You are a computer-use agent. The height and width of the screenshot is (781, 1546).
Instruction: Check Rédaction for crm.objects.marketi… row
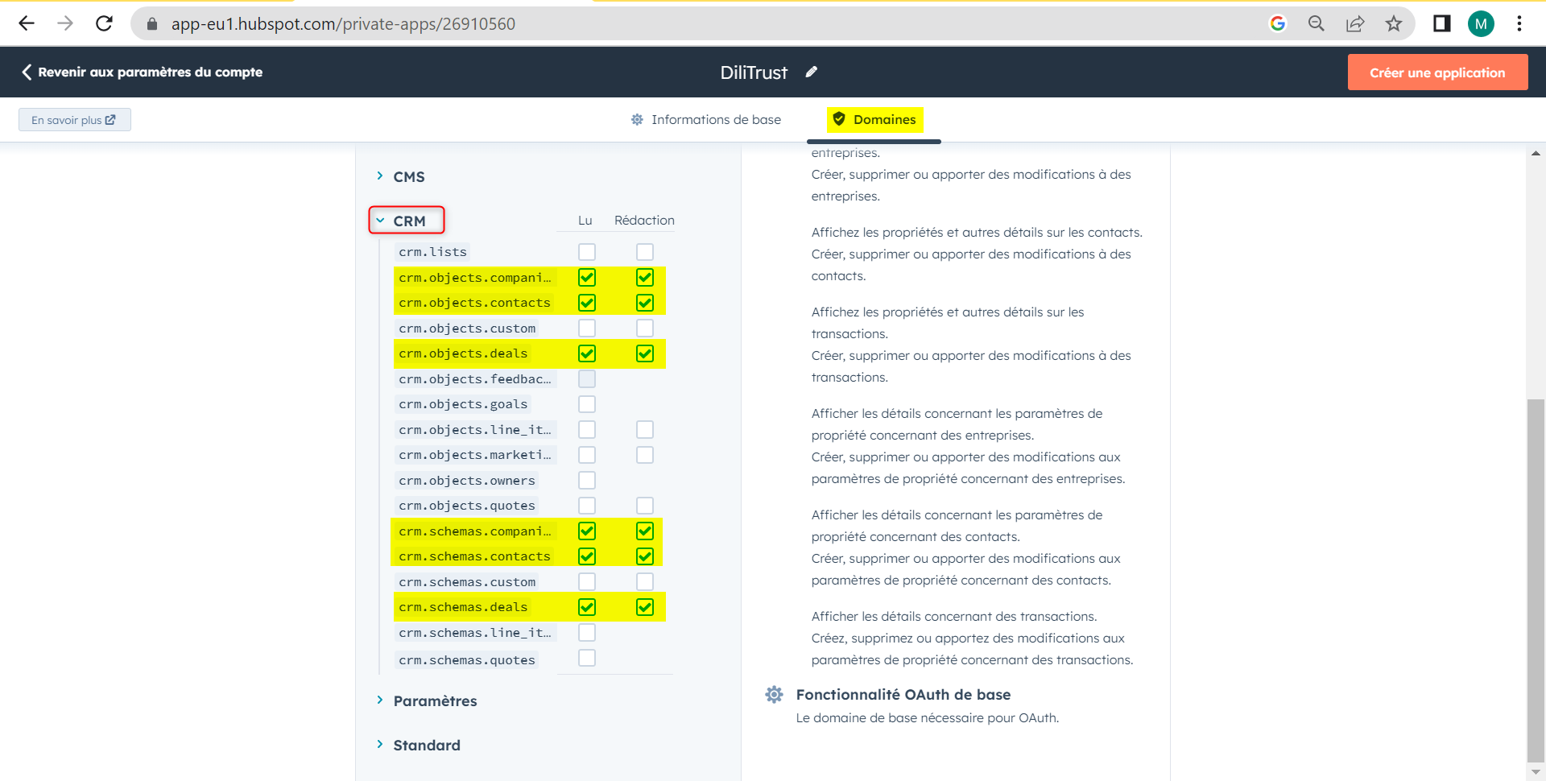645,455
